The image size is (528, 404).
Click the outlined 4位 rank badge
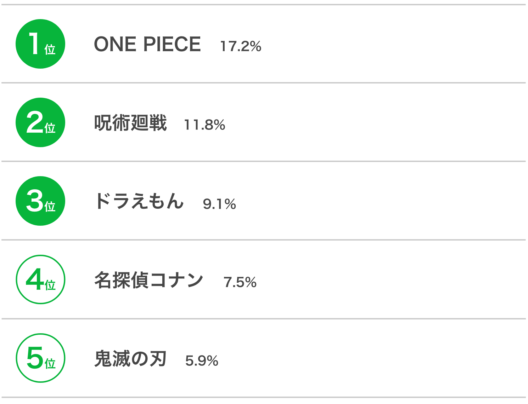click(40, 279)
